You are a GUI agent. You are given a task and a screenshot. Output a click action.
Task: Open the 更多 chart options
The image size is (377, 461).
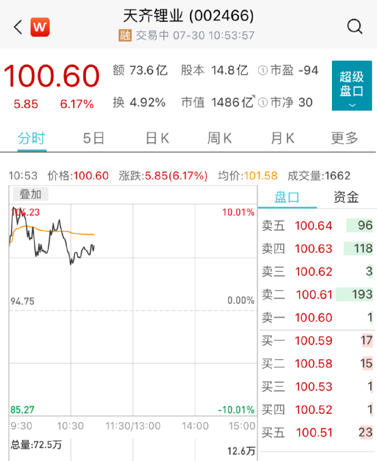point(344,138)
